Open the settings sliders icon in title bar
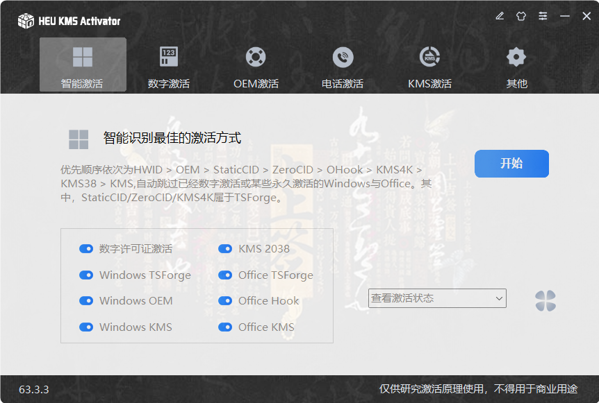 point(543,15)
